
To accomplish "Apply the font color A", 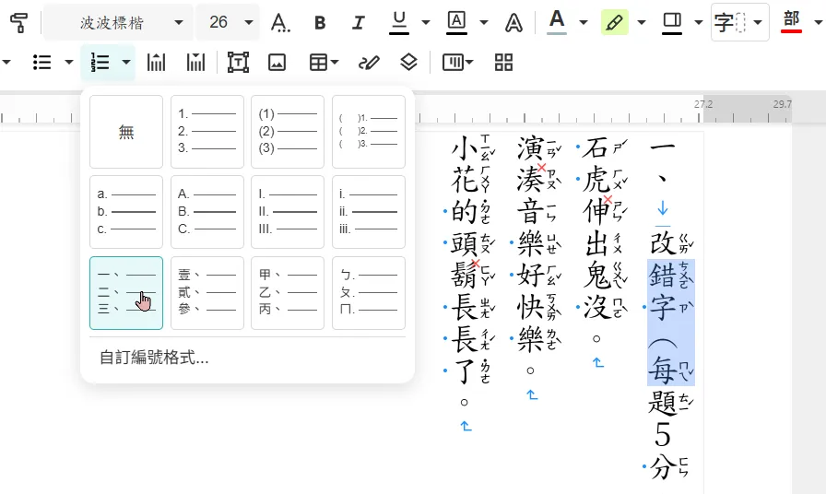I will tap(557, 23).
